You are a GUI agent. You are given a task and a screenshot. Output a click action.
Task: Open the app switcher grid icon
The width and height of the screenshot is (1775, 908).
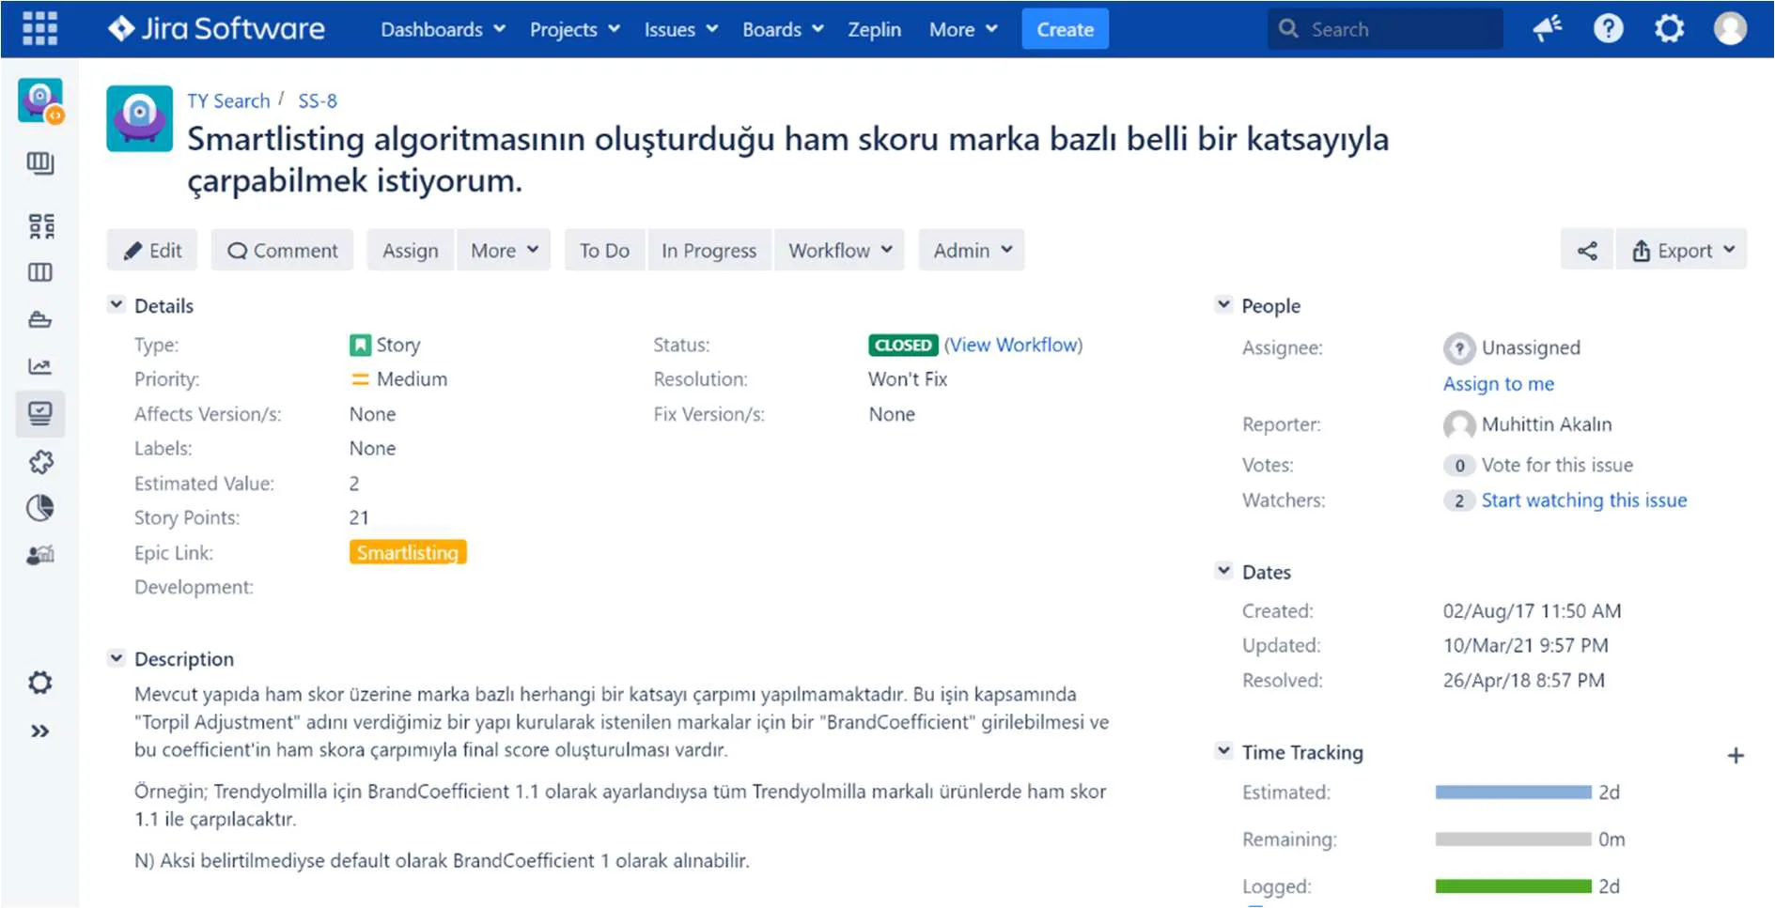39,29
